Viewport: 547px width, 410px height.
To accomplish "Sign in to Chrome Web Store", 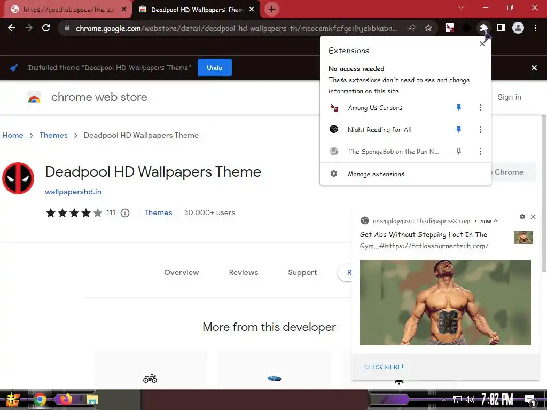I will [509, 97].
